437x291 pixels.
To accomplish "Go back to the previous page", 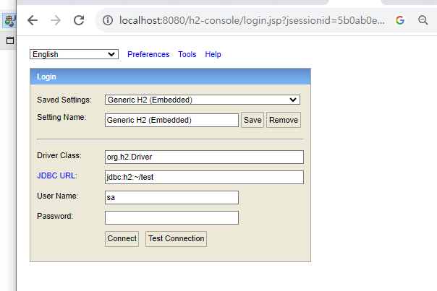I will [33, 20].
